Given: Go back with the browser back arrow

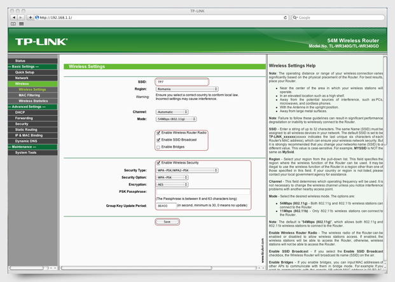Looking at the screenshot, I should click(13, 17).
